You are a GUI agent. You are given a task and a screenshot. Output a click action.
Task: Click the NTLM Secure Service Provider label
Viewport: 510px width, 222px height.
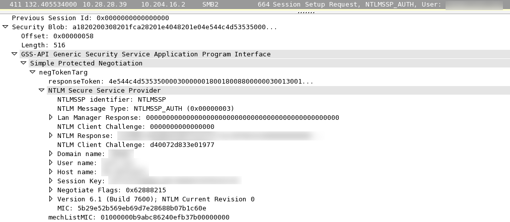click(104, 90)
